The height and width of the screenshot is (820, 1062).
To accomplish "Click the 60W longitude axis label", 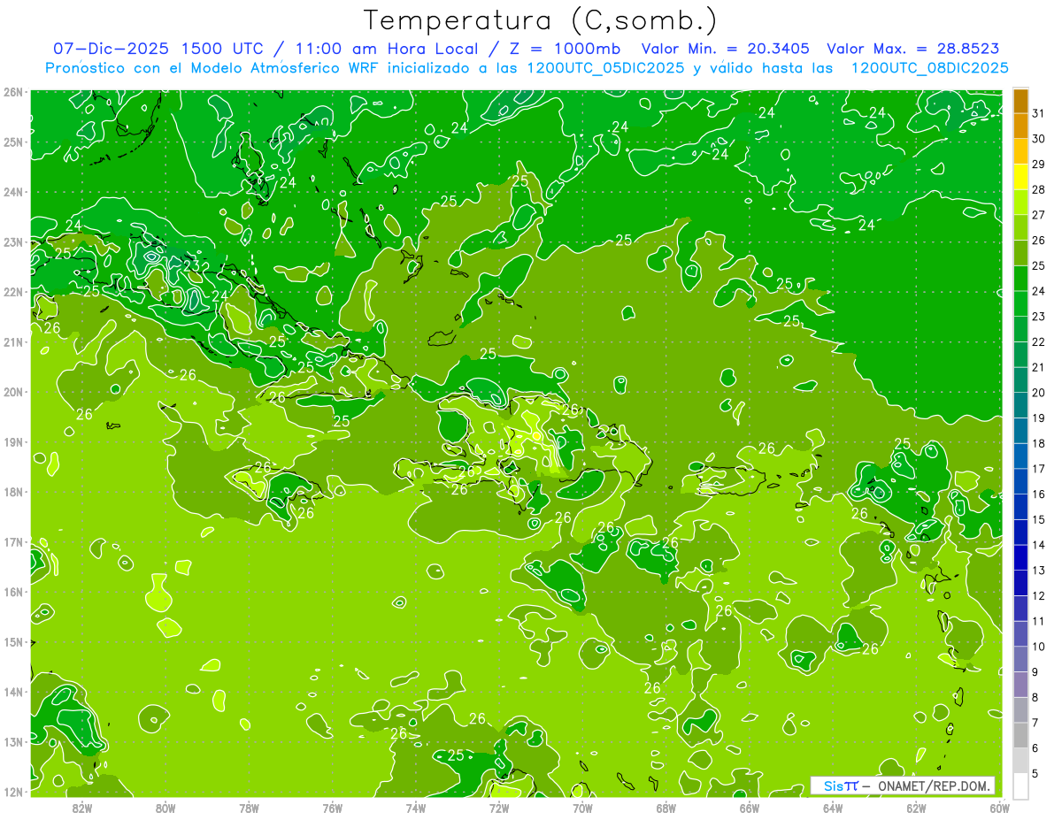I will pos(1000,808).
